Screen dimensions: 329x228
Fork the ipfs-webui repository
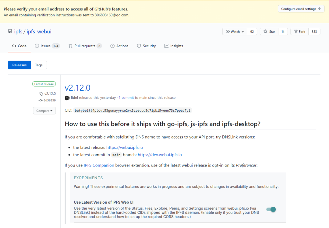coord(299,32)
